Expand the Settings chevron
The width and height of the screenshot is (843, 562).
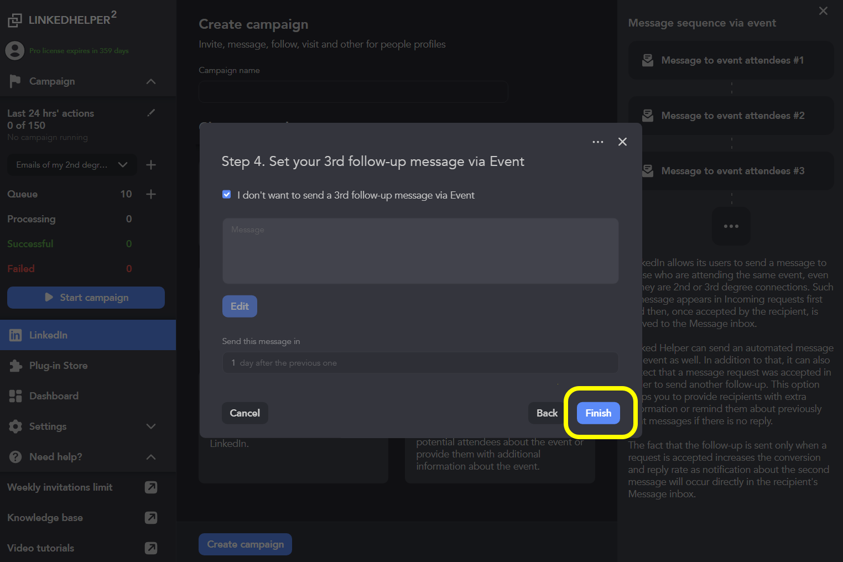click(151, 426)
